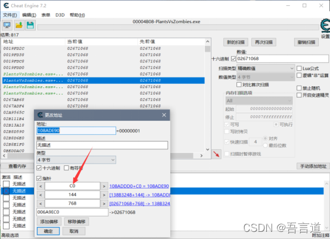Click the 撤销扫描 button
Screen dimensions: 330x239
click(x=306, y=42)
